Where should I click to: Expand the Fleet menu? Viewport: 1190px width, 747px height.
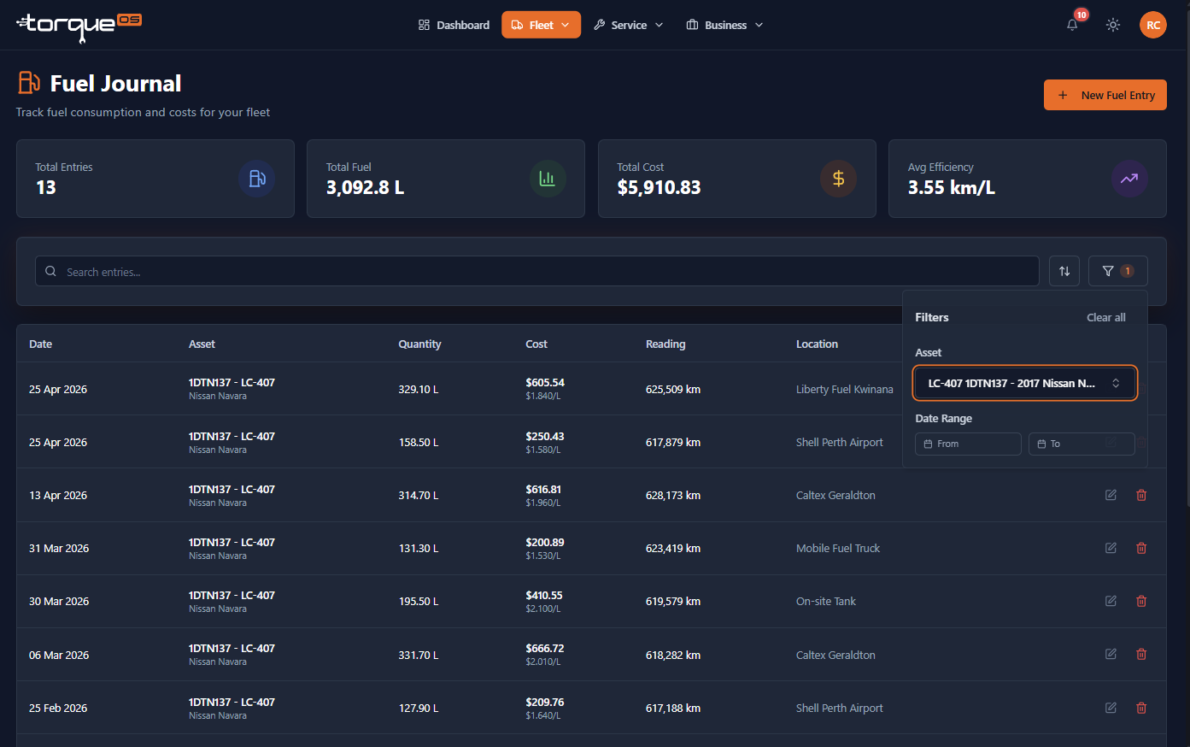point(541,25)
